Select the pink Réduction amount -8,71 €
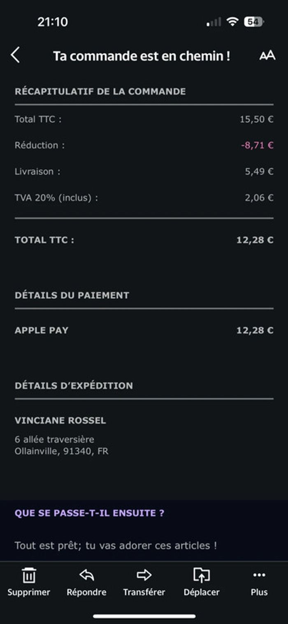Image resolution: width=288 pixels, height=624 pixels. coord(258,145)
